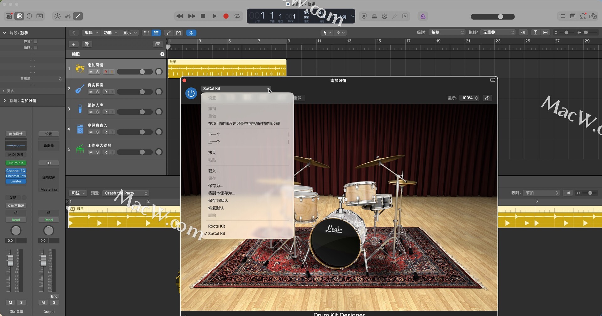This screenshot has height=316, width=602.
Task: Click the plugin power bypass button
Action: [x=191, y=93]
